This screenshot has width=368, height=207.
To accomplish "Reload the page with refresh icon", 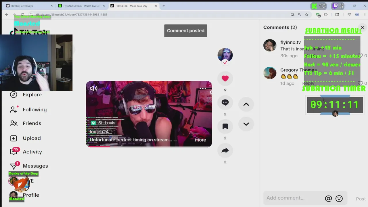I will click(x=22, y=14).
